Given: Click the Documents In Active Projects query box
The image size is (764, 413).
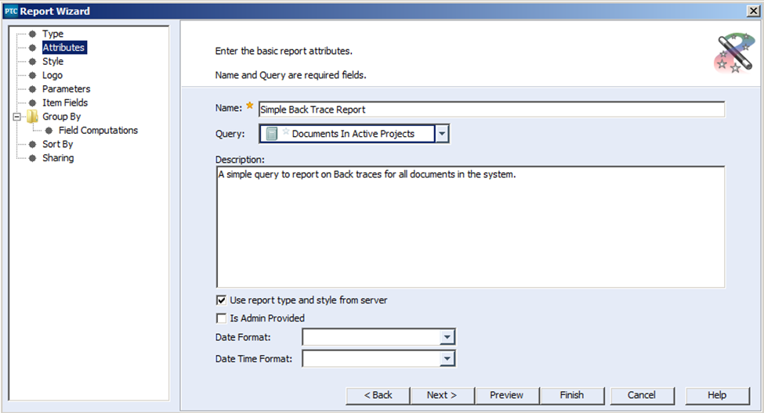Looking at the screenshot, I should click(x=347, y=134).
